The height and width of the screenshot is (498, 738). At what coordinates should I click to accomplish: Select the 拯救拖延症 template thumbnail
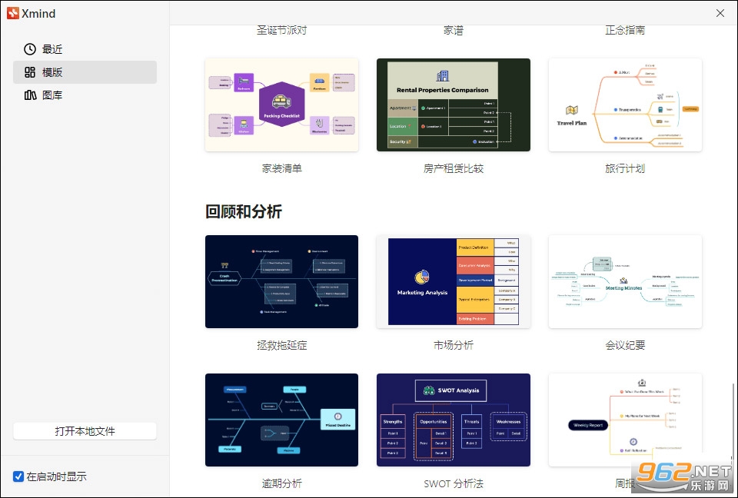(281, 281)
